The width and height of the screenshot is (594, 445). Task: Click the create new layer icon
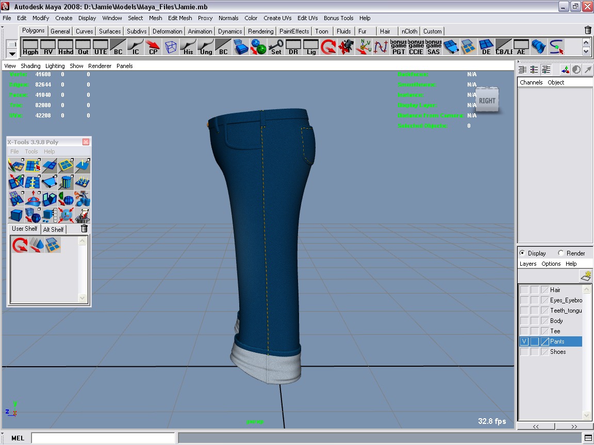pyautogui.click(x=586, y=276)
